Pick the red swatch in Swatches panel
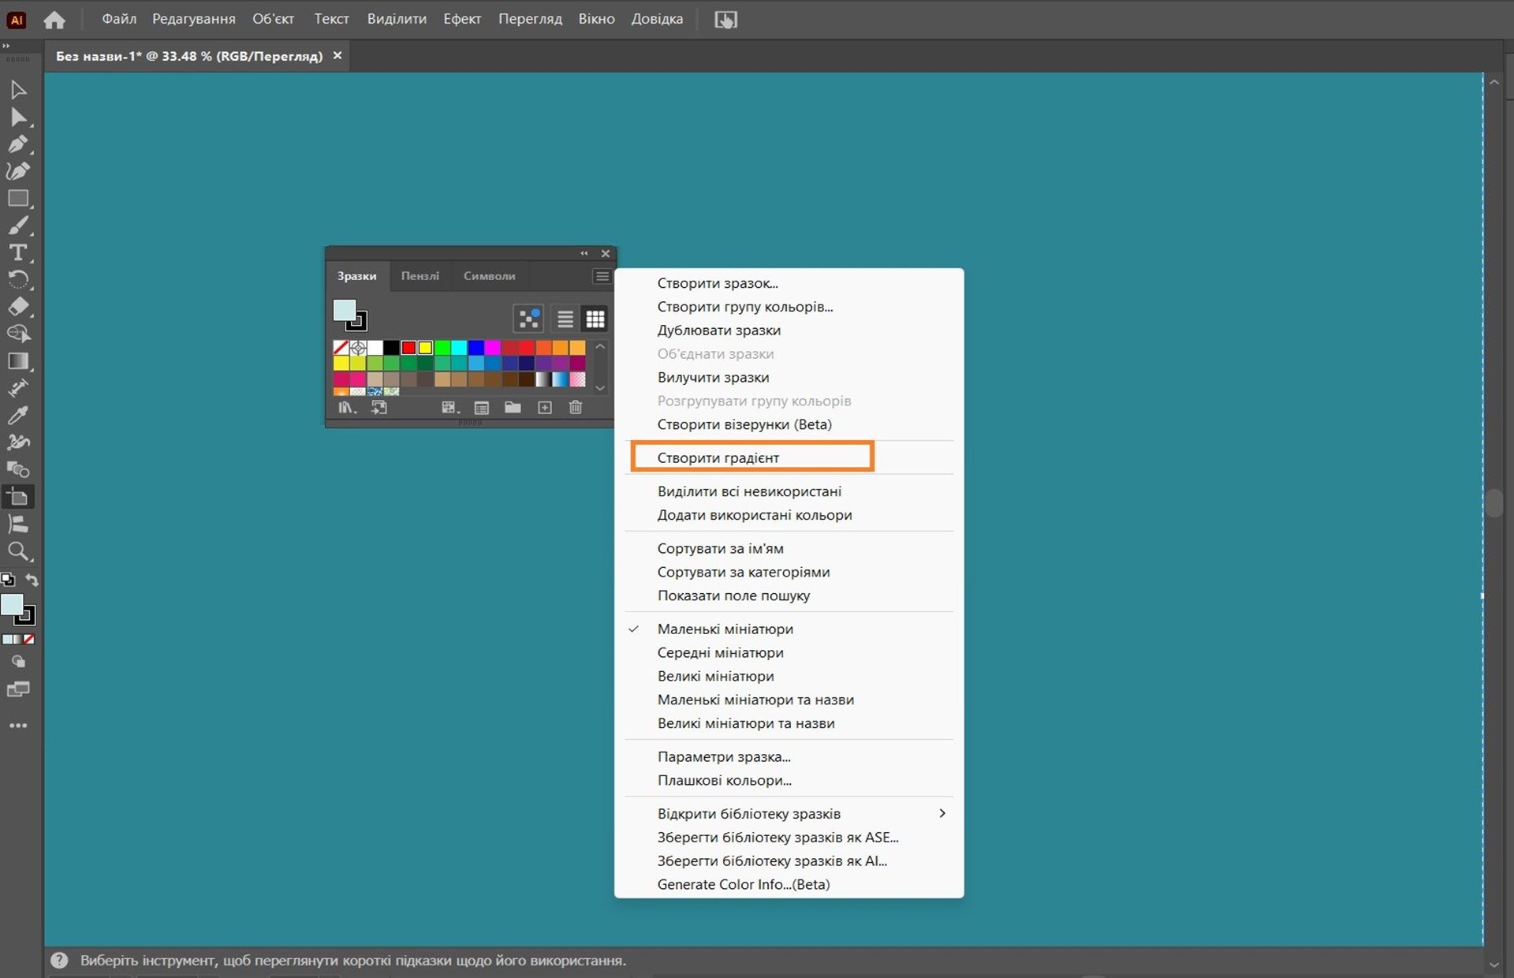The height and width of the screenshot is (978, 1514). coord(408,348)
